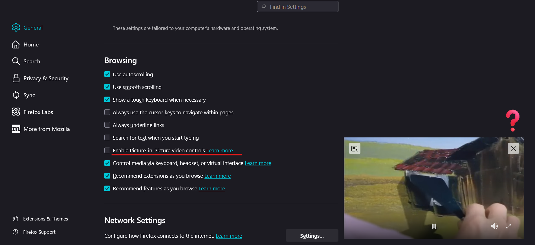Open Firefox Labs panel
Image resolution: width=535 pixels, height=245 pixels.
38,112
